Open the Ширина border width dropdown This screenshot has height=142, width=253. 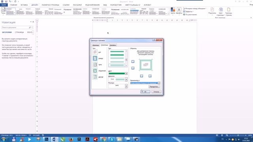(x=126, y=79)
